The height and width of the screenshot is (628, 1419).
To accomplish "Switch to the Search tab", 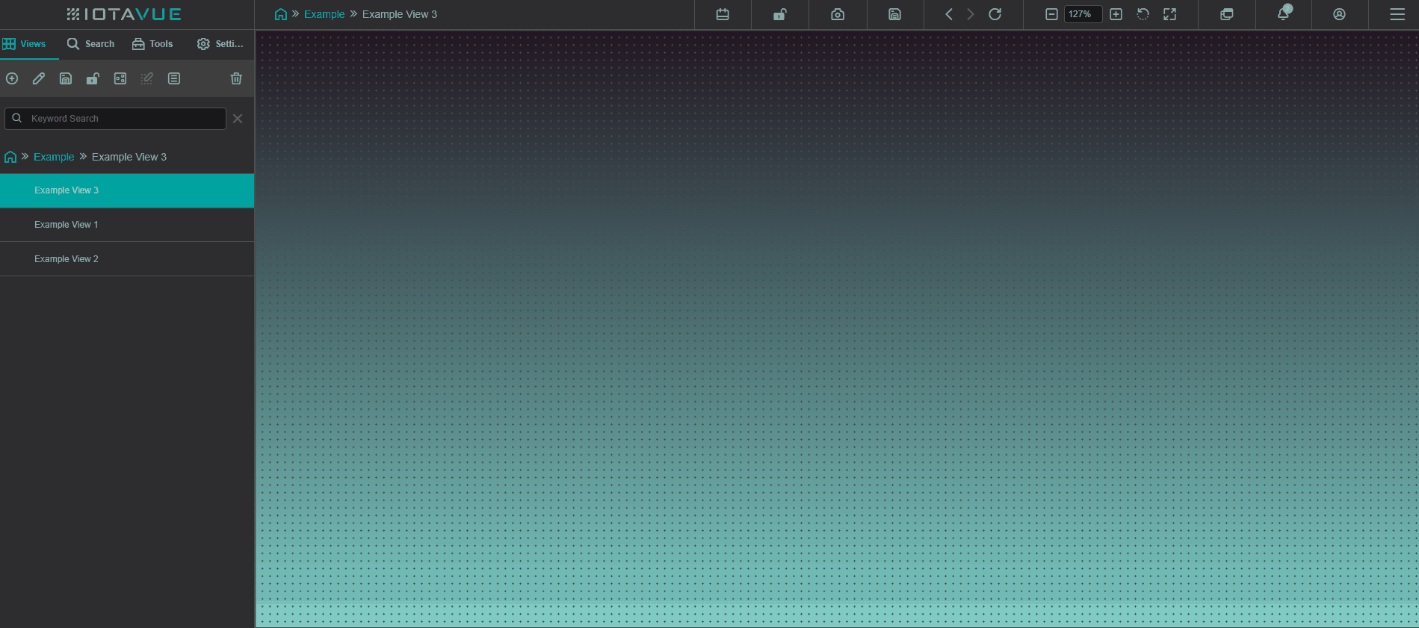I will [90, 44].
